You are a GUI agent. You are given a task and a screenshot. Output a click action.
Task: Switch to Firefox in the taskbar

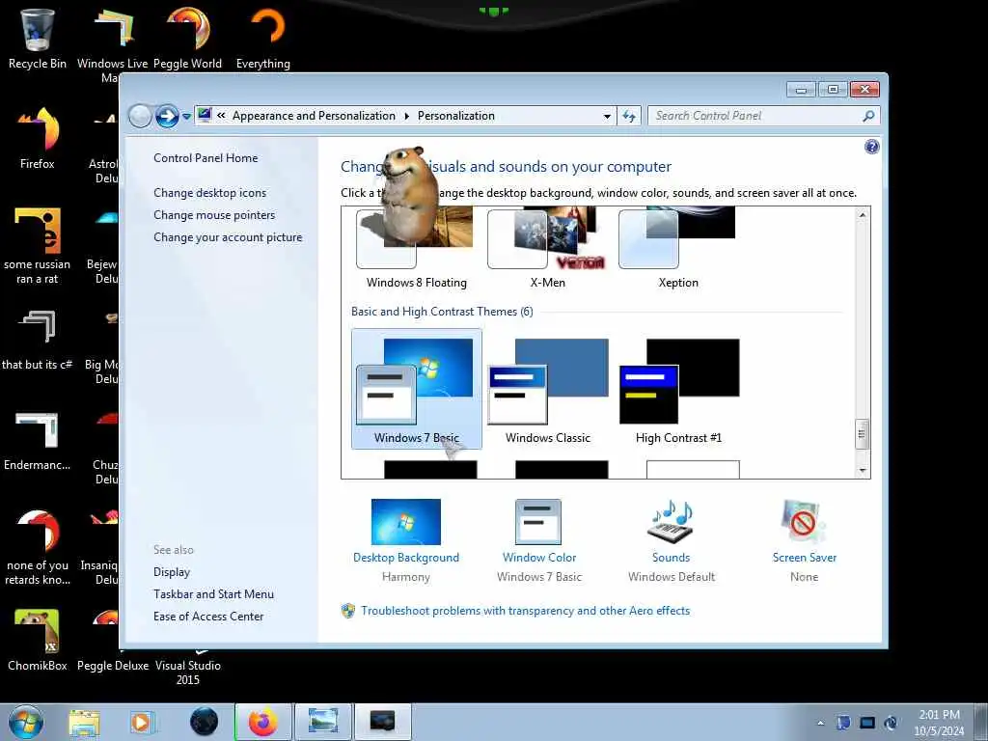coord(263,722)
